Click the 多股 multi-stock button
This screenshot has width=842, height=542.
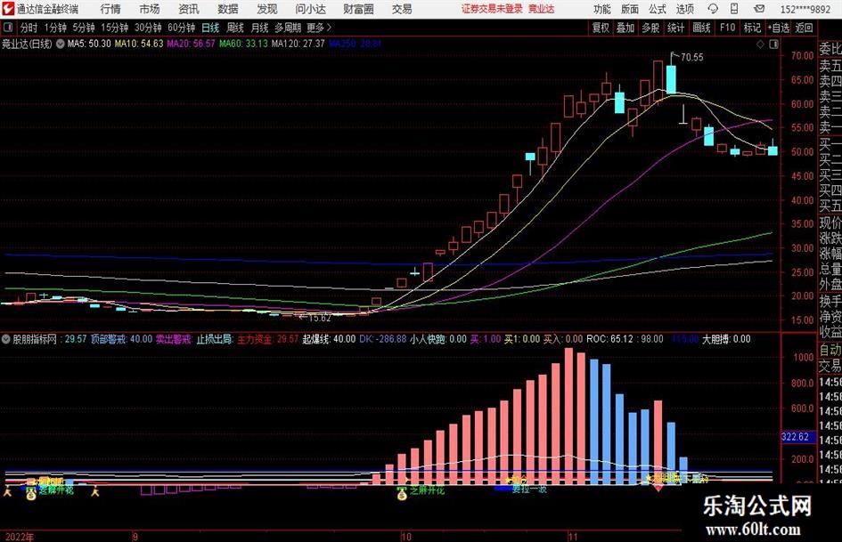tap(650, 28)
